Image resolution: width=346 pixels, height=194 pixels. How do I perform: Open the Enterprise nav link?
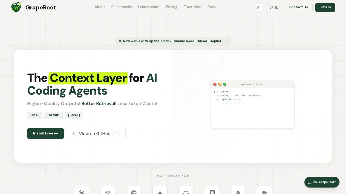point(192,7)
